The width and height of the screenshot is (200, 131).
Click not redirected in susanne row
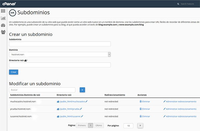click(111, 116)
